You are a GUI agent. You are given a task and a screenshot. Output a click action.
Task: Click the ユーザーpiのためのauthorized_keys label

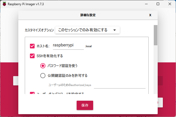[x=70, y=85]
